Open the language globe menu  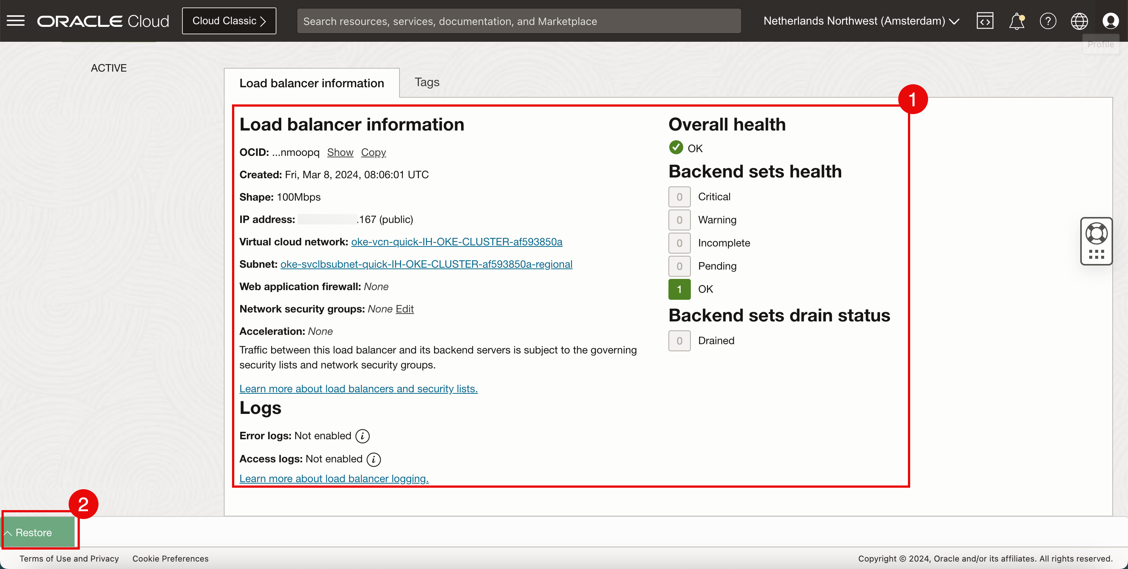pyautogui.click(x=1079, y=21)
